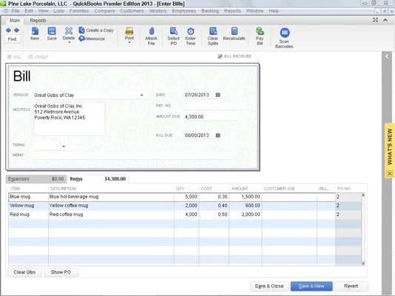This screenshot has width=395, height=296.
Task: Open the Company menu
Action: (x=104, y=11)
